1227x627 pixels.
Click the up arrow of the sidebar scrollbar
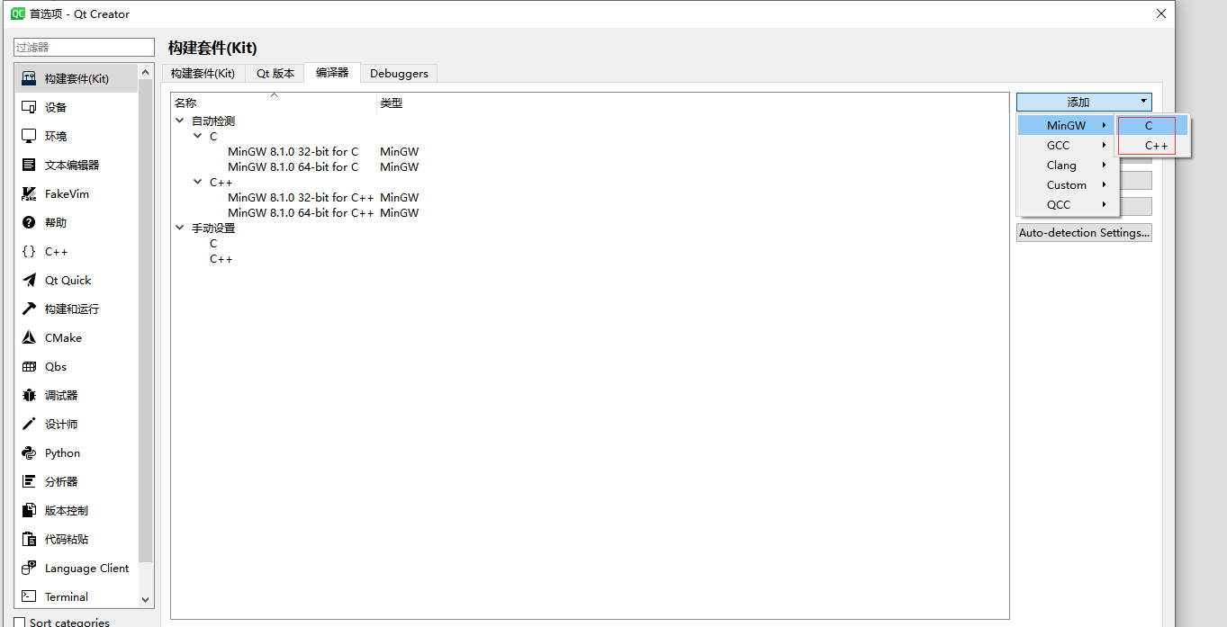146,71
